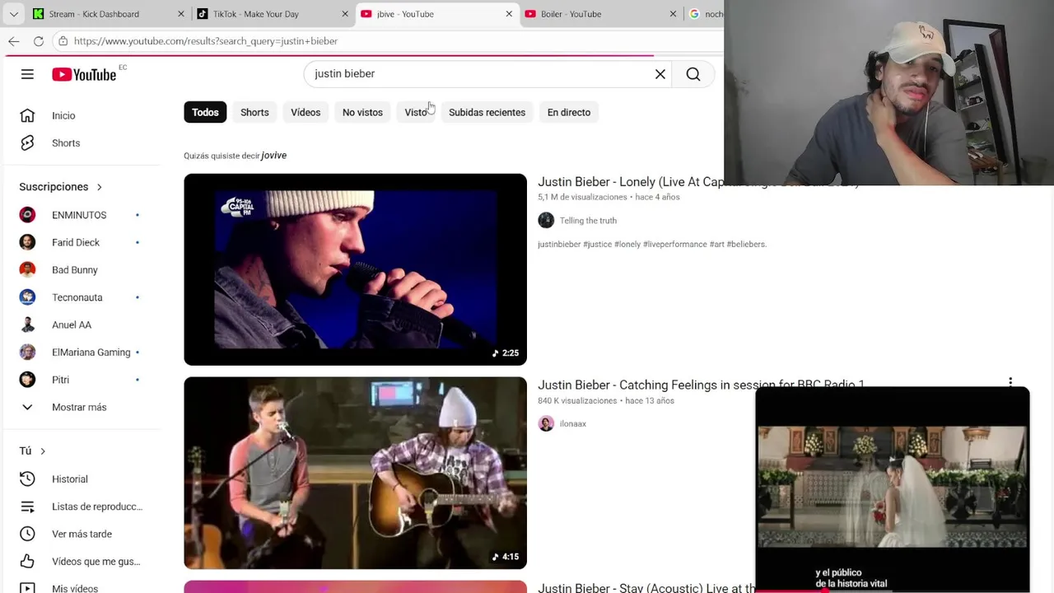Screen dimensions: 1054x593
Task: Select the Shorts filter chip
Action: [254, 112]
